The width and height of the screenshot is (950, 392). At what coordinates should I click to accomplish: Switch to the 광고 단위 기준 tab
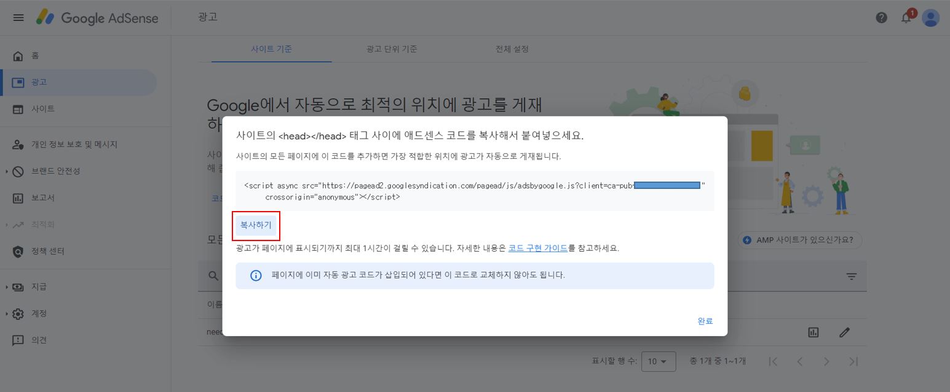392,49
